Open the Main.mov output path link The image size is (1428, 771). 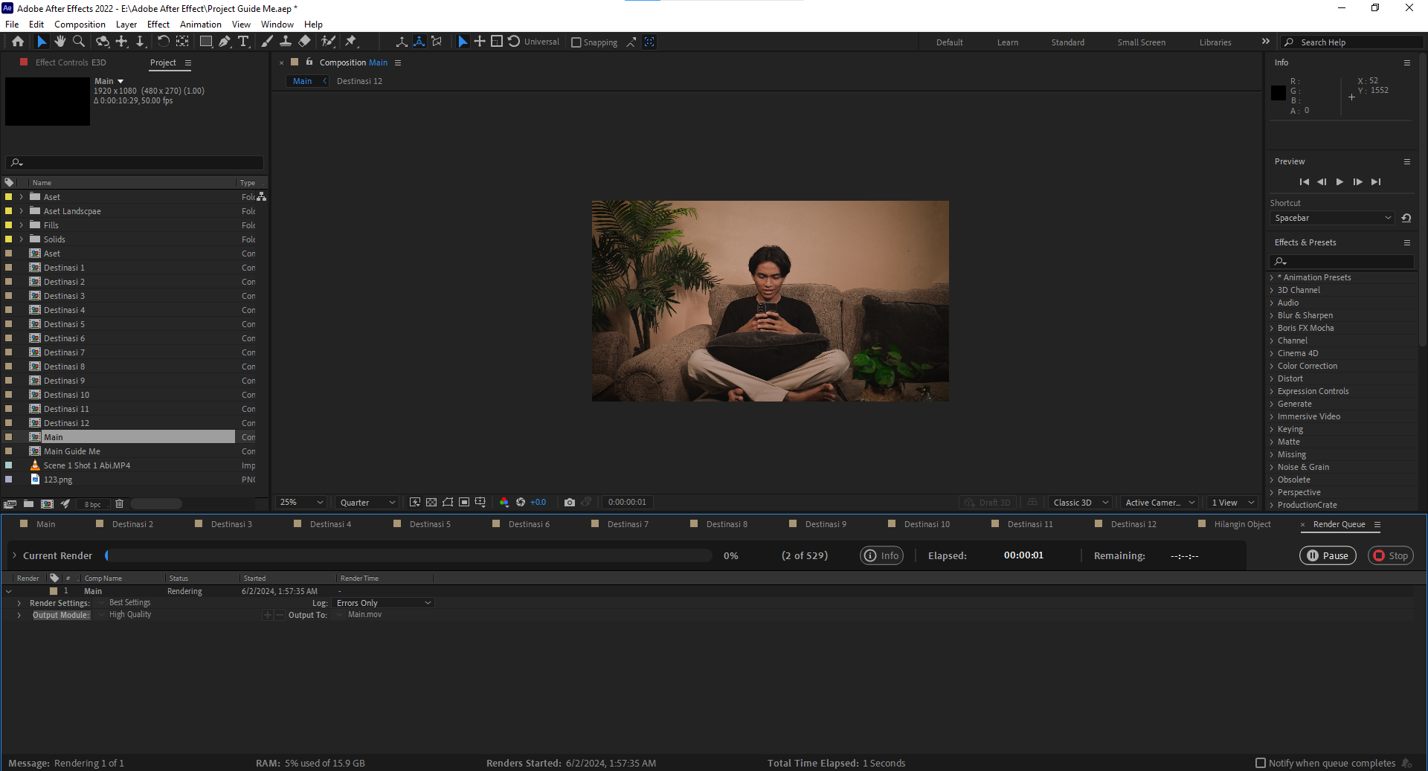[x=364, y=615]
